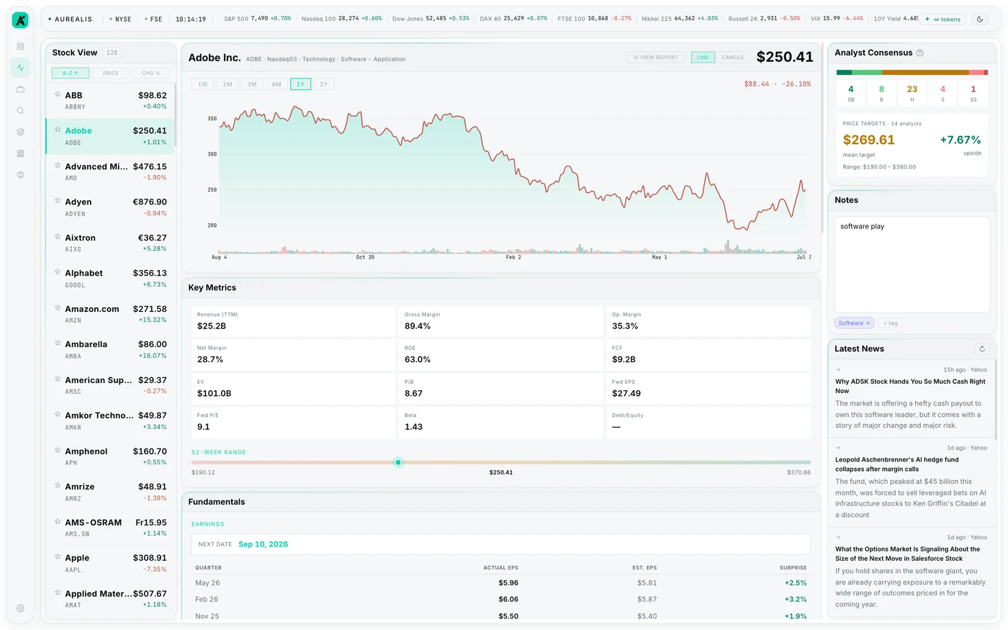This screenshot has height=630, width=1008.
Task: Select the Applied Materials stock row
Action: click(x=111, y=599)
